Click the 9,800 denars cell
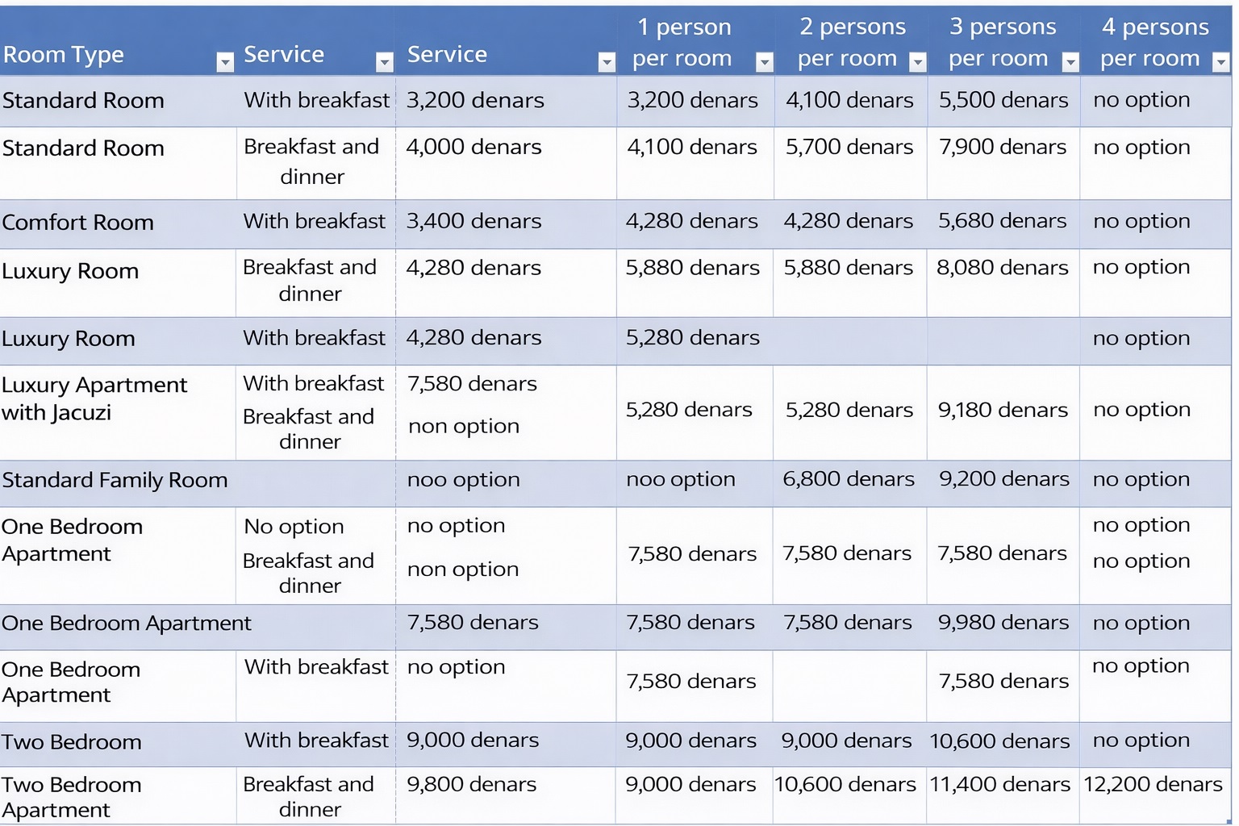Viewport: 1239px width, 826px height. (472, 784)
